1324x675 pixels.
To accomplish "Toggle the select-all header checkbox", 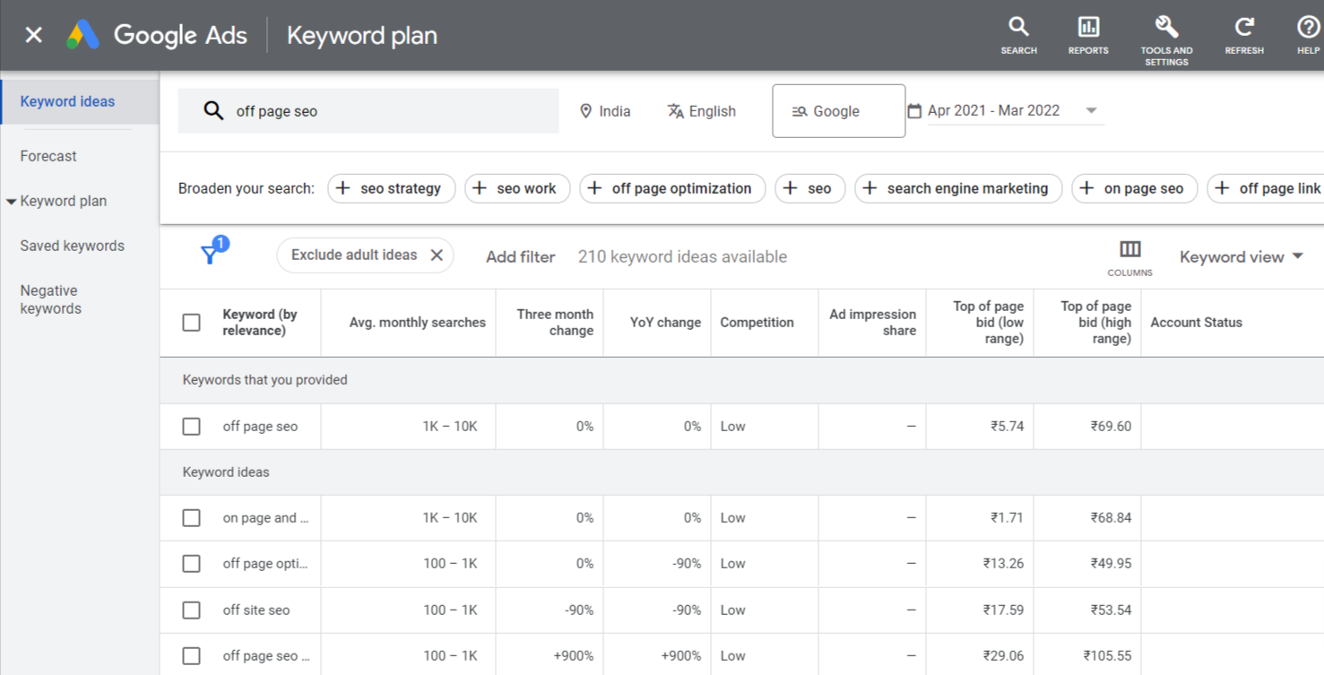I will tap(192, 323).
